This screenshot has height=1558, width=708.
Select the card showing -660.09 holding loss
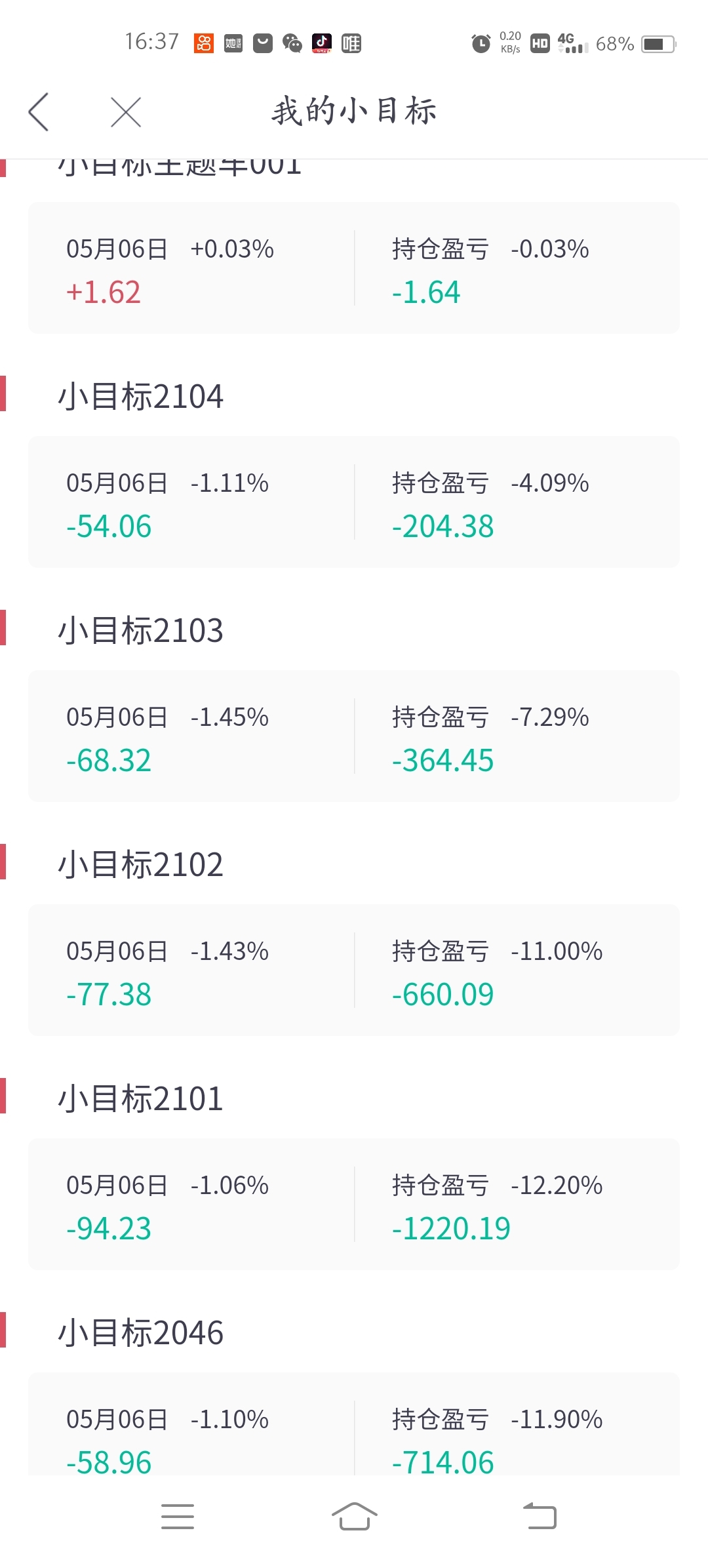(354, 970)
